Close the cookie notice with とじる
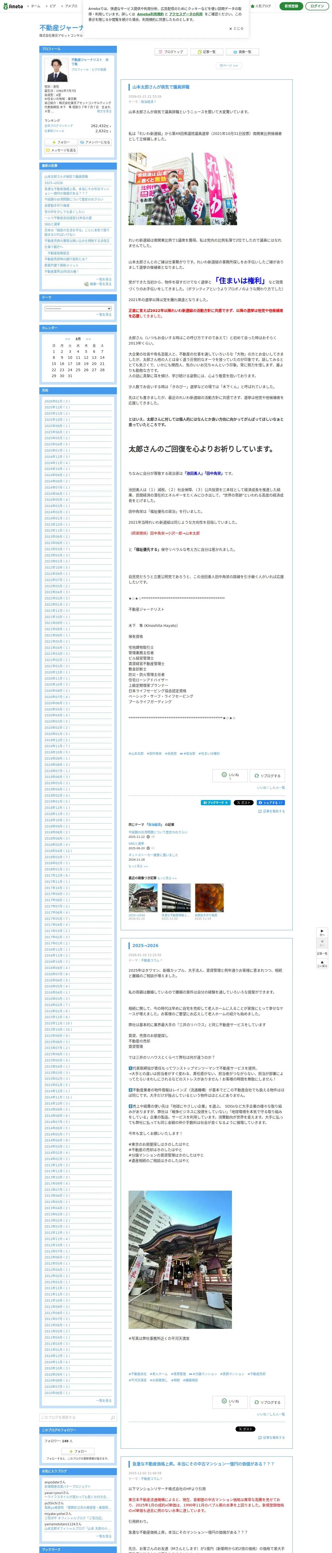The width and height of the screenshot is (332, 1553). click(236, 28)
